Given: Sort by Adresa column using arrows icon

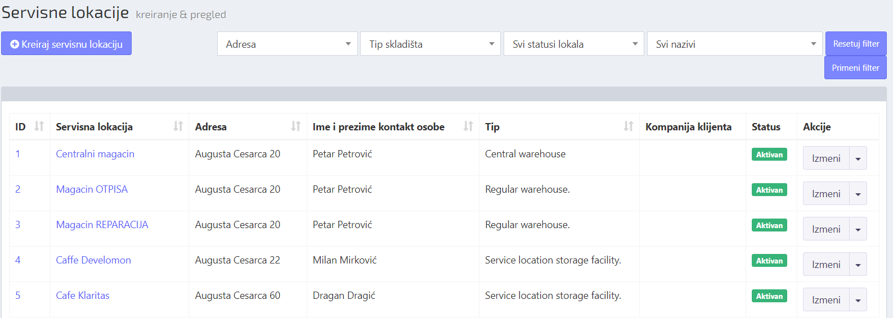Looking at the screenshot, I should tap(295, 126).
